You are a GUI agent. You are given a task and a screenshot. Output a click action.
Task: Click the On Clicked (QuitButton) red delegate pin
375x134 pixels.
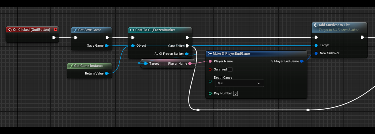click(55, 29)
